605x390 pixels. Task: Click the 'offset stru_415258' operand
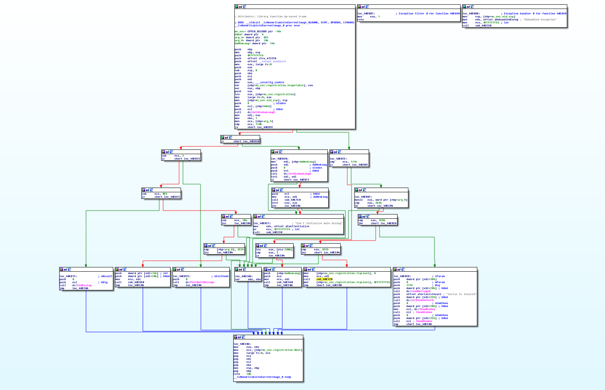[262, 58]
